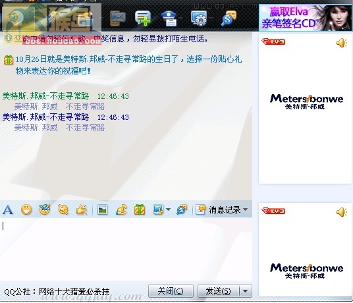The height and width of the screenshot is (303, 353).
Task: Take a screenshot using the screen capture icon
Action: coord(158,209)
